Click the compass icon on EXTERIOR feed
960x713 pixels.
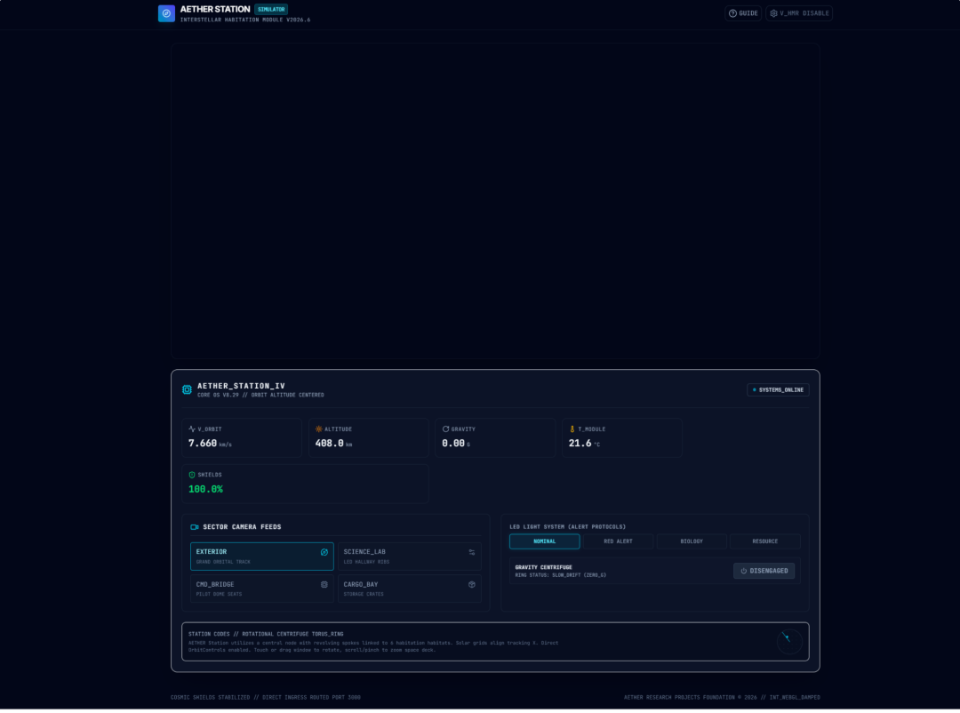tap(324, 552)
